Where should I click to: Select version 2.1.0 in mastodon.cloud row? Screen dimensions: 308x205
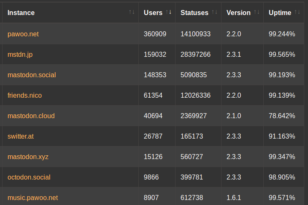tap(234, 116)
